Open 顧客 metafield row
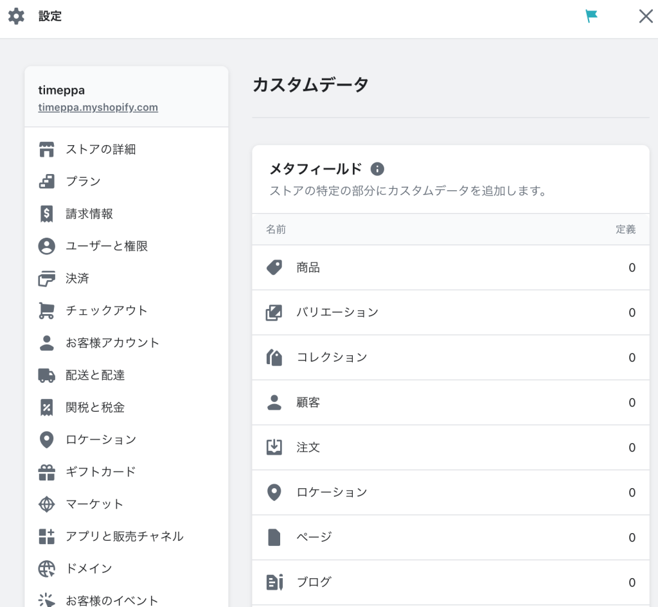 [x=450, y=402]
